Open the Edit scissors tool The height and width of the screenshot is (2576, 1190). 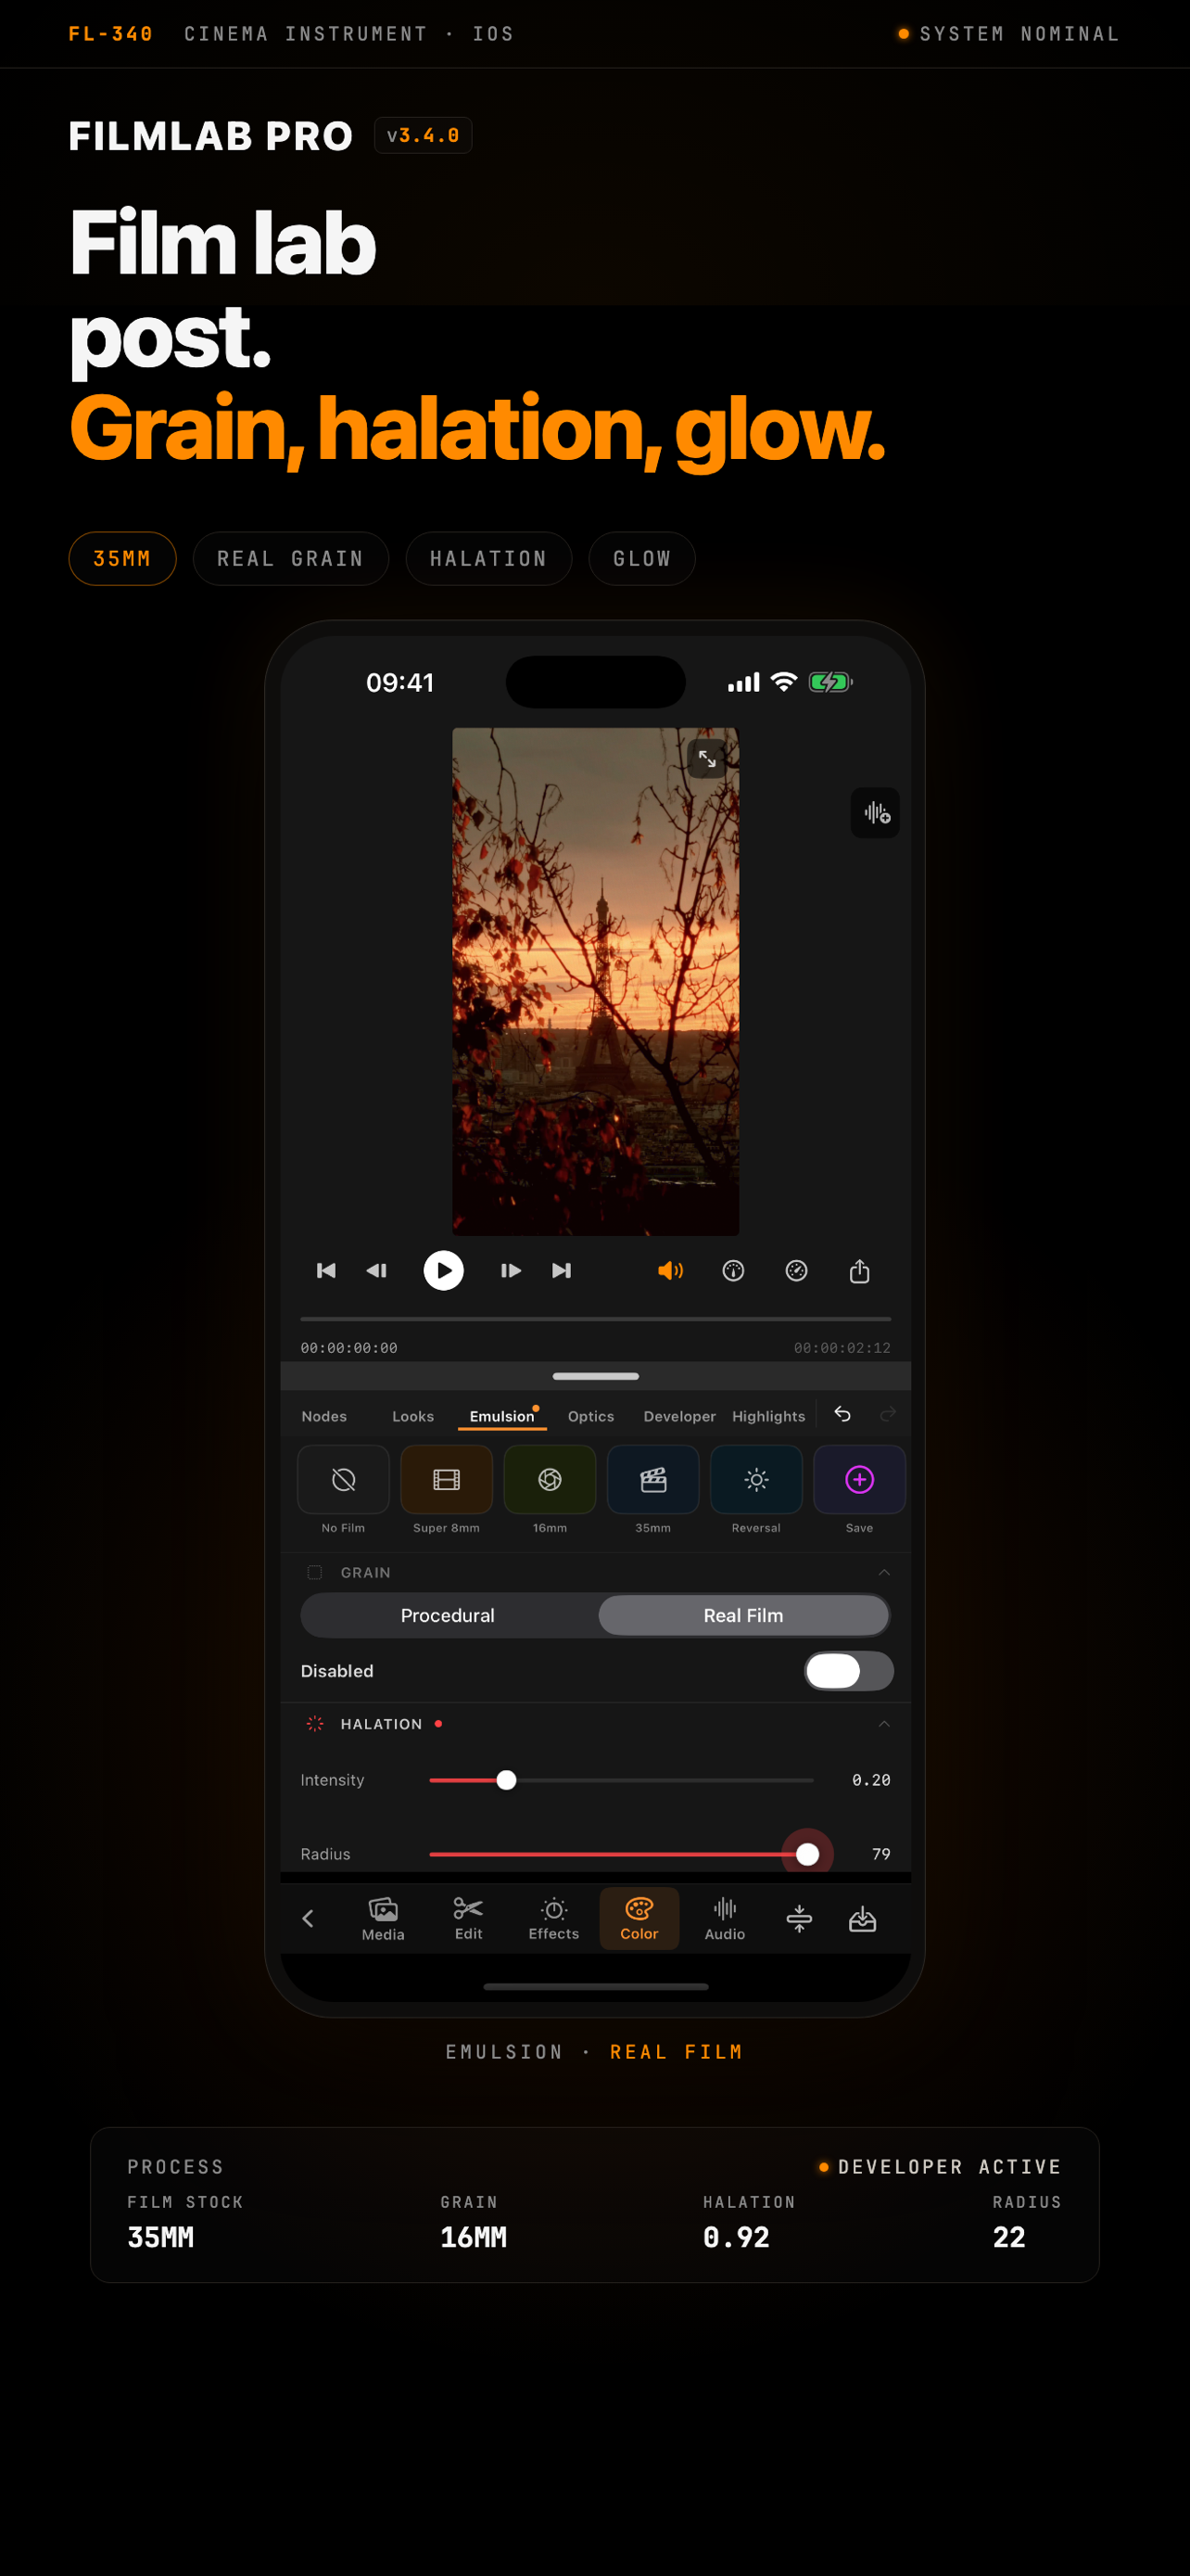pyautogui.click(x=469, y=1919)
